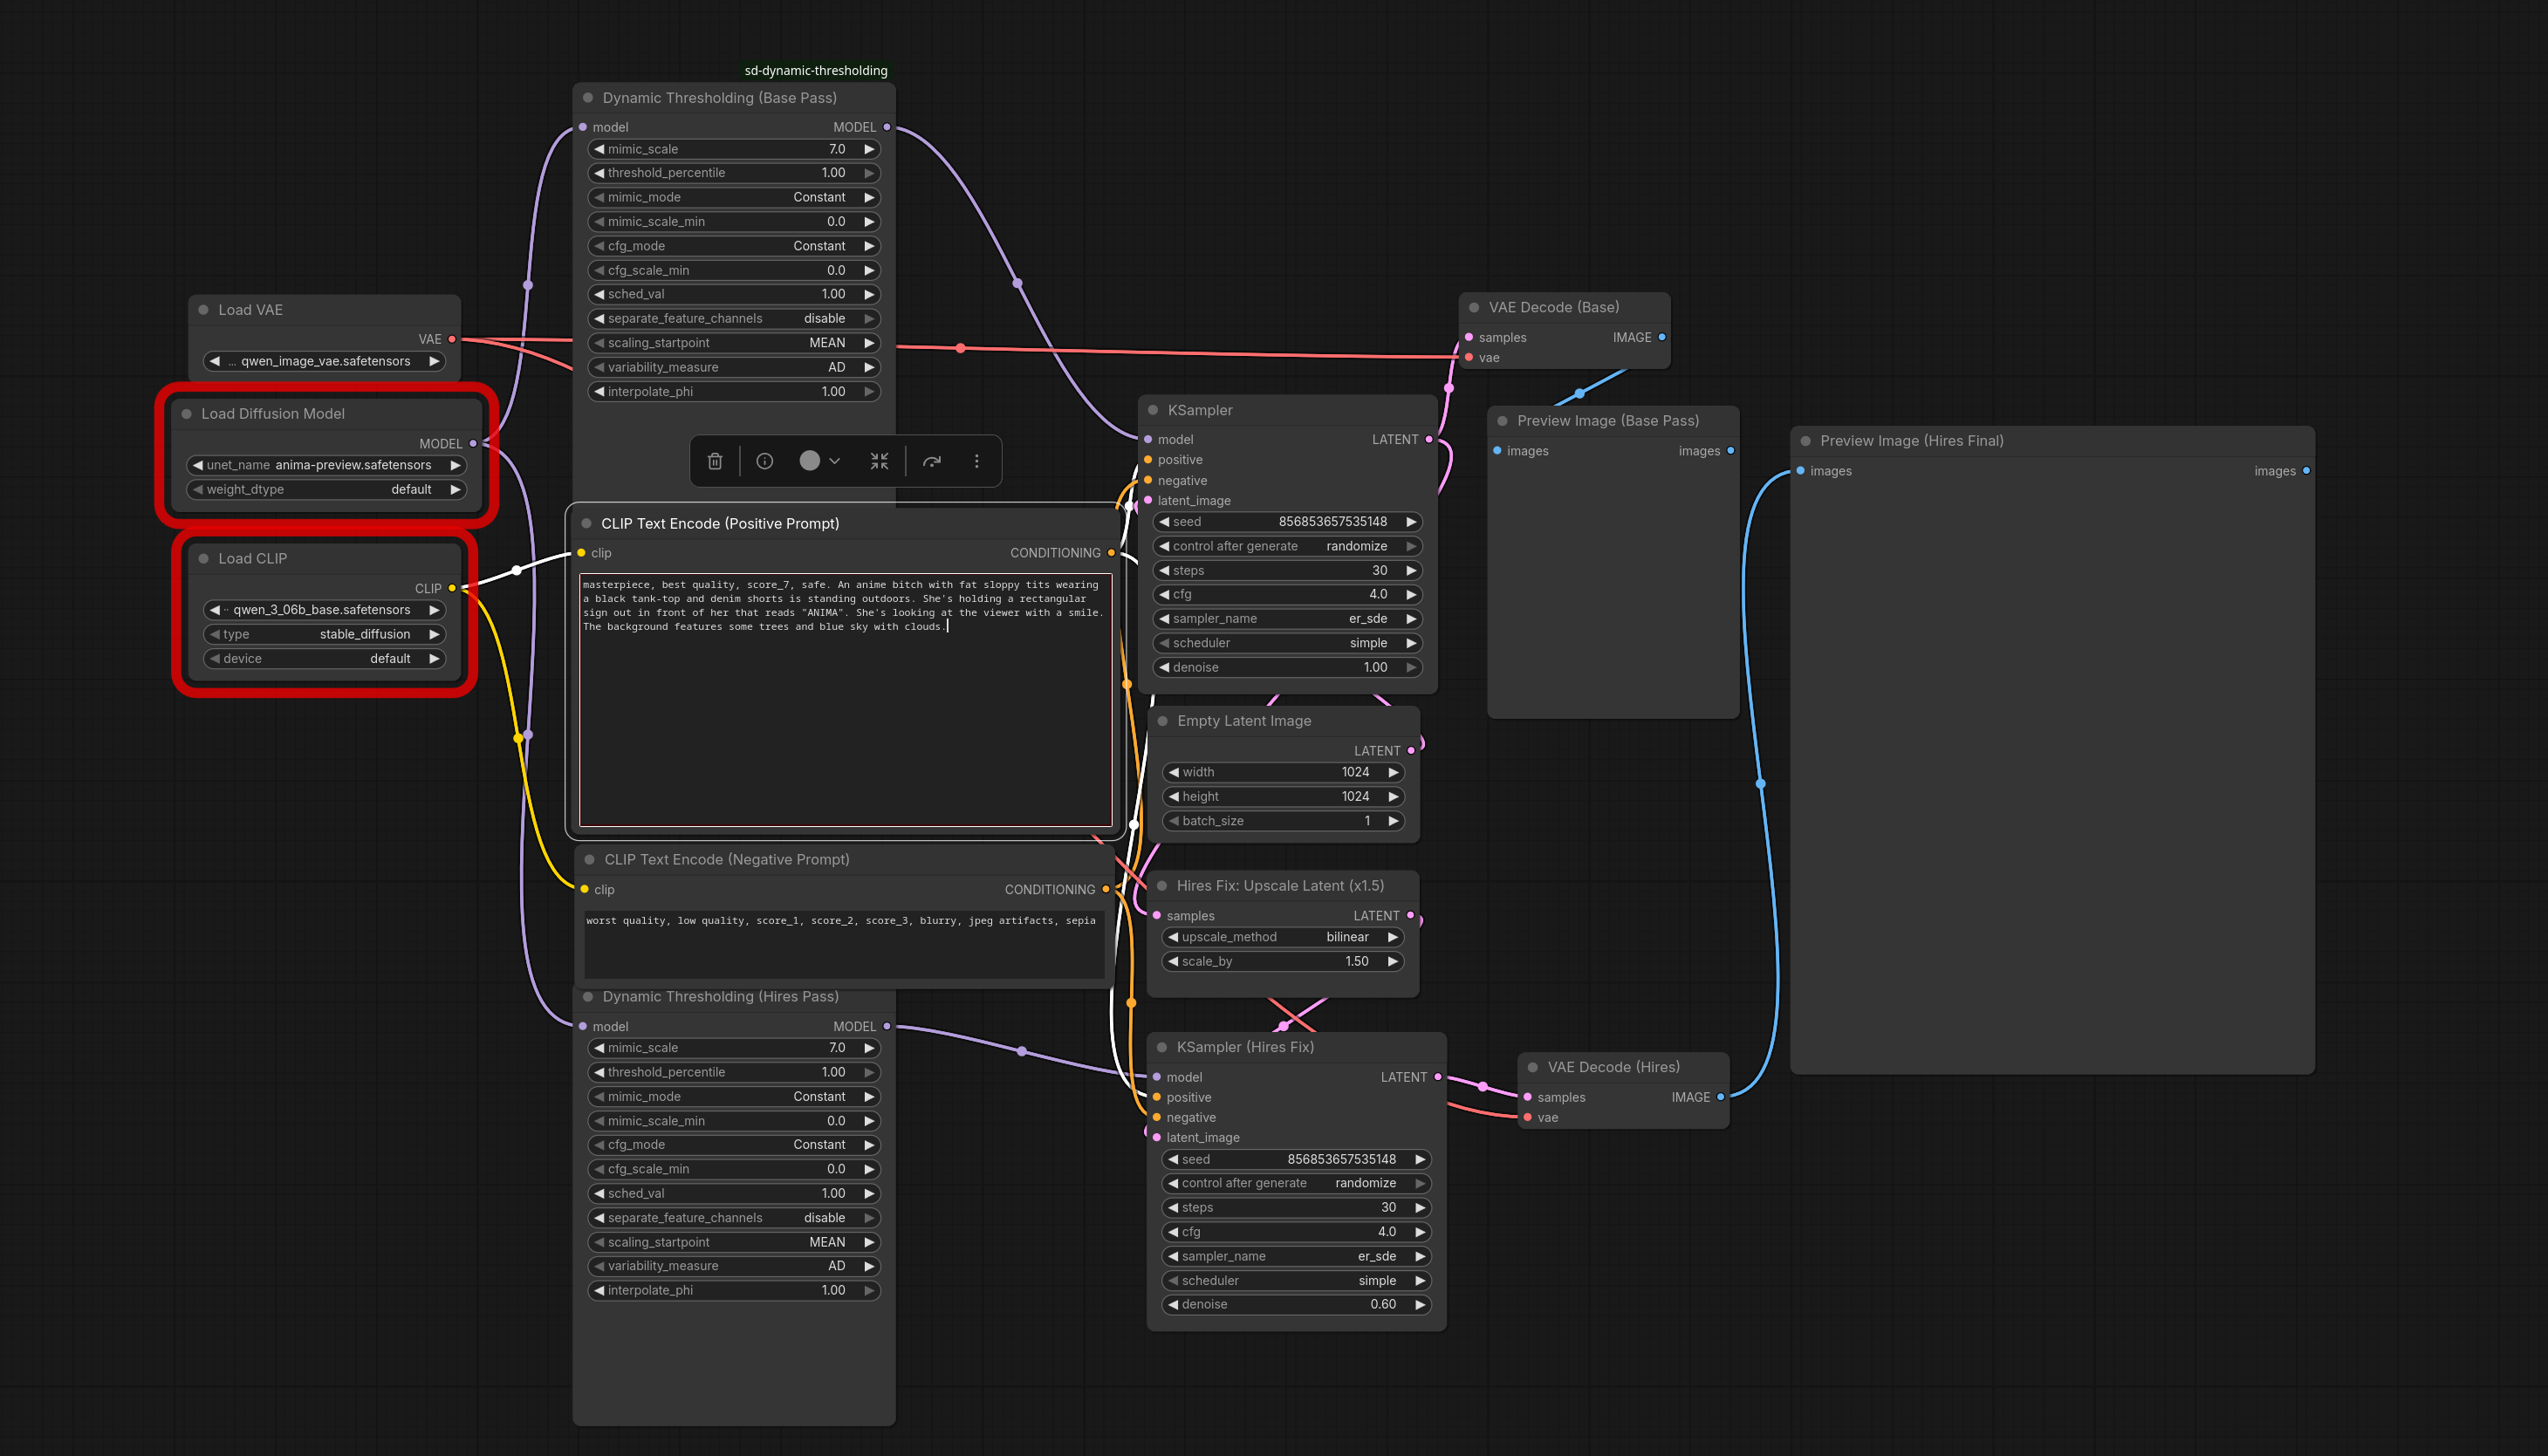
Task: Click the denoise 0.60 slider in KSampler (Hires Fix)
Action: 1297,1305
